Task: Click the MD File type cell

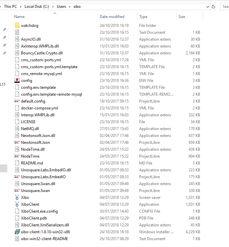Action: pos(146,163)
